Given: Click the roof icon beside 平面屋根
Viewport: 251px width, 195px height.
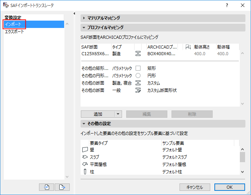Looking at the screenshot, I should coord(85,164).
